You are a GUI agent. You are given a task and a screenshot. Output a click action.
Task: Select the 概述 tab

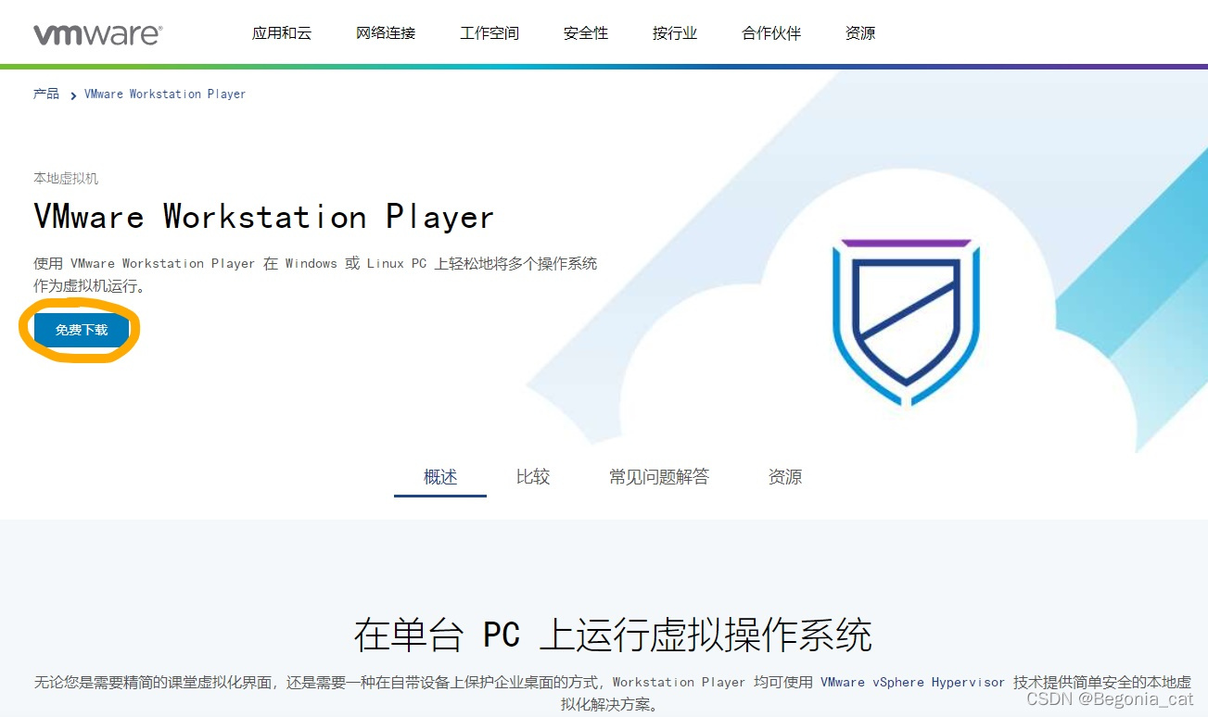point(440,477)
